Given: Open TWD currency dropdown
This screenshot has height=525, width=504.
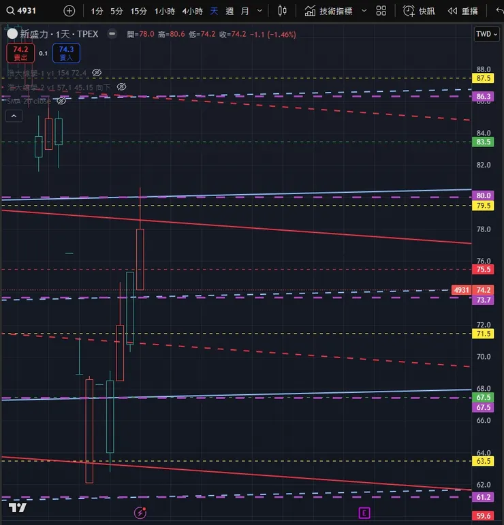Looking at the screenshot, I should 486,34.
